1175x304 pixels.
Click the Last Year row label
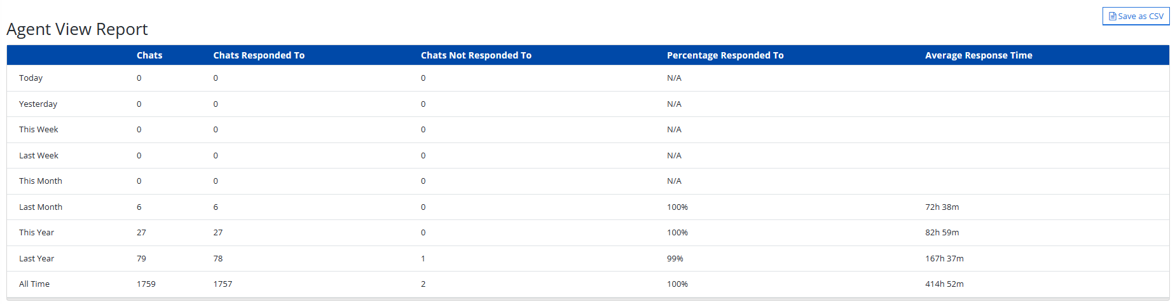[x=36, y=259]
